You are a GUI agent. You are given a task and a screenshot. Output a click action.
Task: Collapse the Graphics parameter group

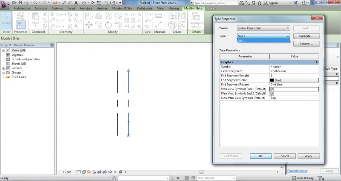(x=317, y=62)
